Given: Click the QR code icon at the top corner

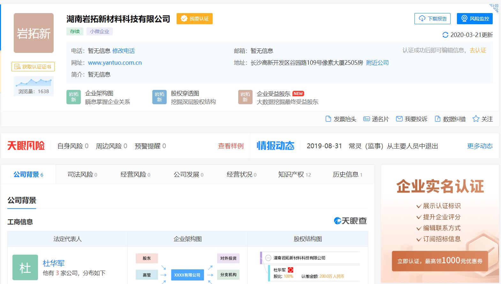Looking at the screenshot, I should pos(494,8).
